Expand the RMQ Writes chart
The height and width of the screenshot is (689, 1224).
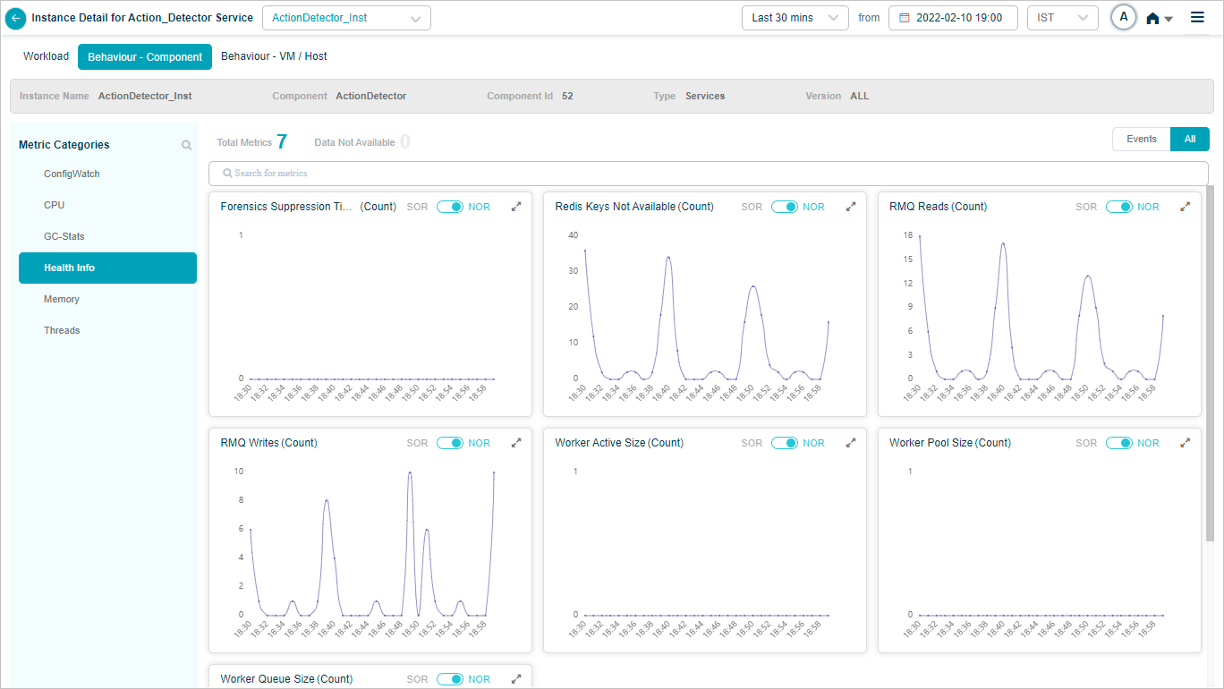(516, 443)
